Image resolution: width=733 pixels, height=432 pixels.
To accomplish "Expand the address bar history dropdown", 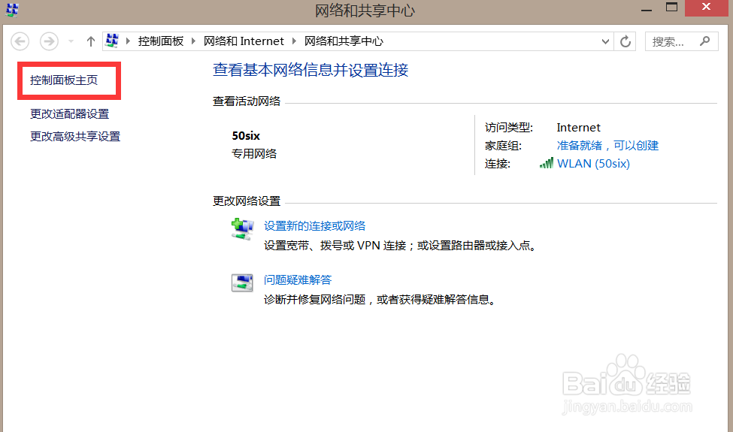I will [605, 41].
